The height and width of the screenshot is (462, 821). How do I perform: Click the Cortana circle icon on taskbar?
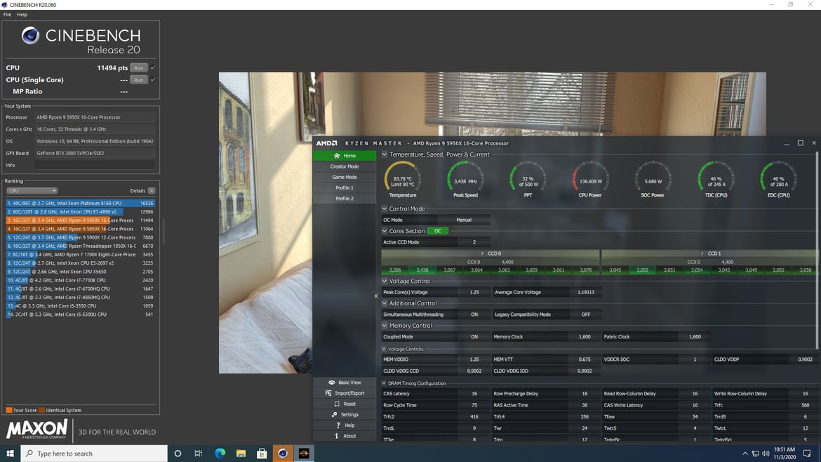click(178, 454)
